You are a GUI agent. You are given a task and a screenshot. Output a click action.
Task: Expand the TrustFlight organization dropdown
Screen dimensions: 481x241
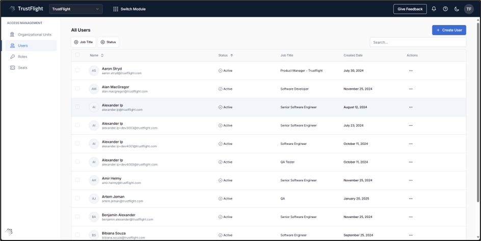[x=75, y=9]
